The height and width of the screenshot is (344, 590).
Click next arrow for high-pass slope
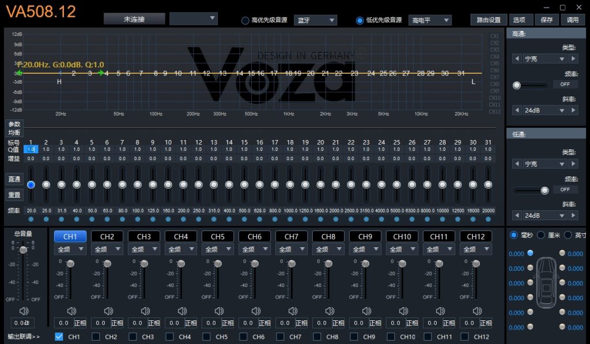click(573, 110)
